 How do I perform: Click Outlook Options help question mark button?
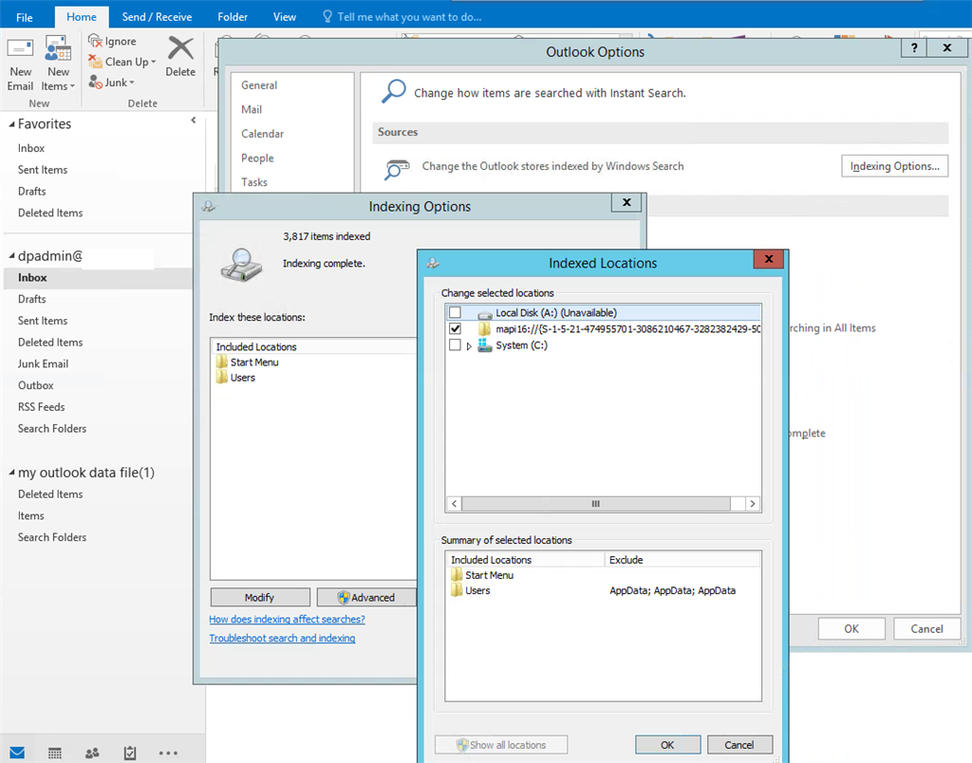[x=914, y=47]
